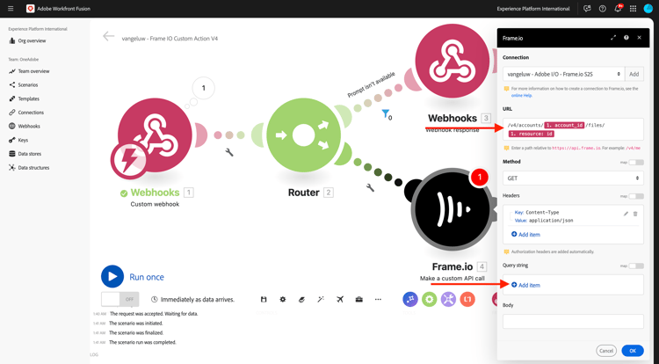This screenshot has width=659, height=364.
Task: Click the explain flow airplane icon
Action: click(x=340, y=299)
